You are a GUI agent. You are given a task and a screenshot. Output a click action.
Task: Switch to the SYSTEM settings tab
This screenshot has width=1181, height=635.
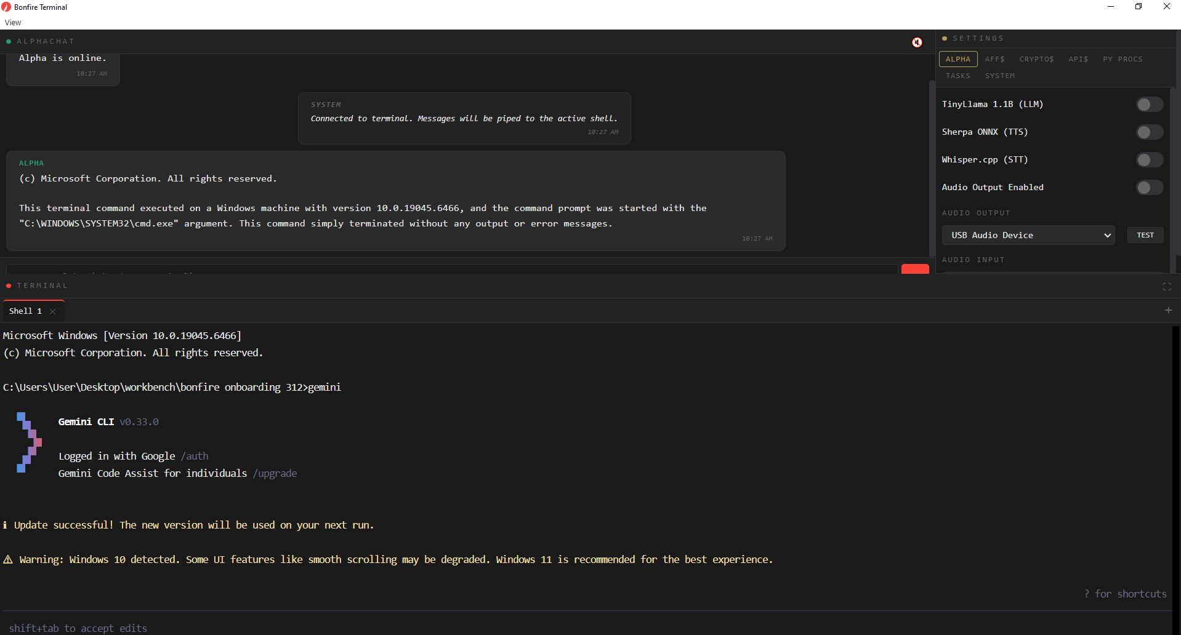pos(1000,76)
